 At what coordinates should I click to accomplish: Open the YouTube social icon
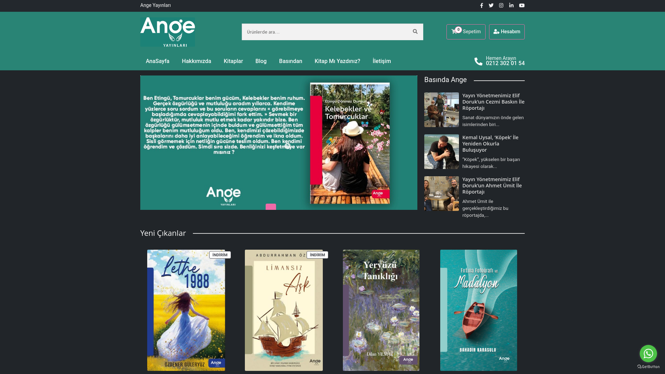[x=522, y=5]
